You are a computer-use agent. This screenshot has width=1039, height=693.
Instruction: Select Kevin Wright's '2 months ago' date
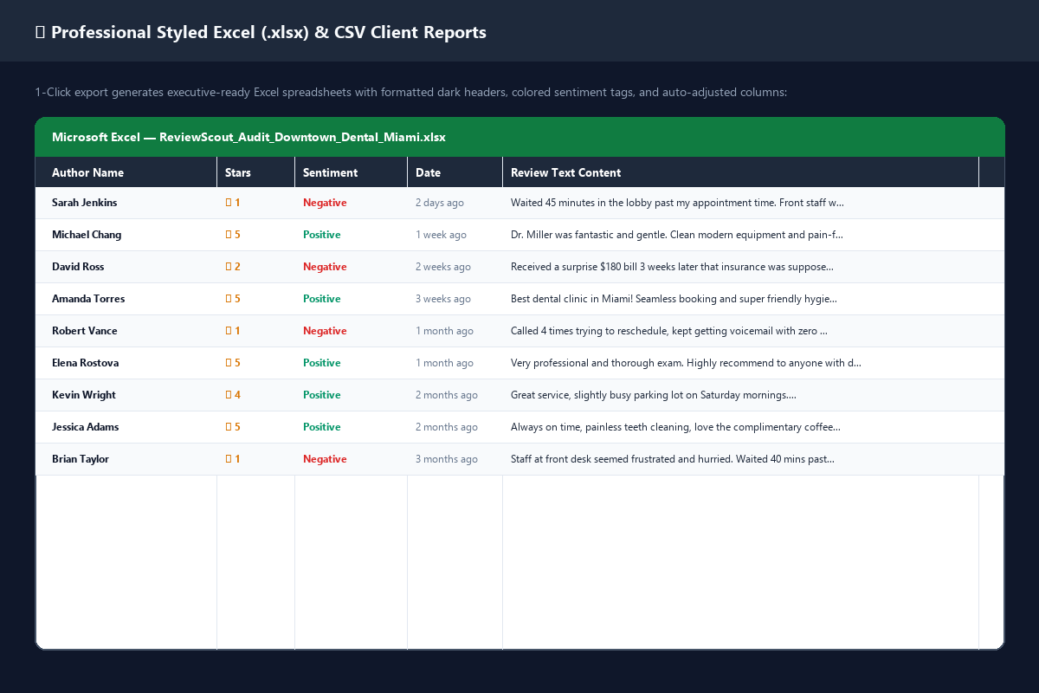tap(455, 395)
